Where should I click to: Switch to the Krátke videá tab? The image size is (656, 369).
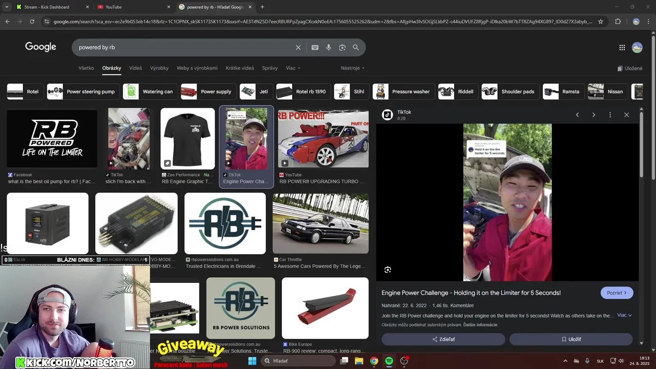coord(240,68)
